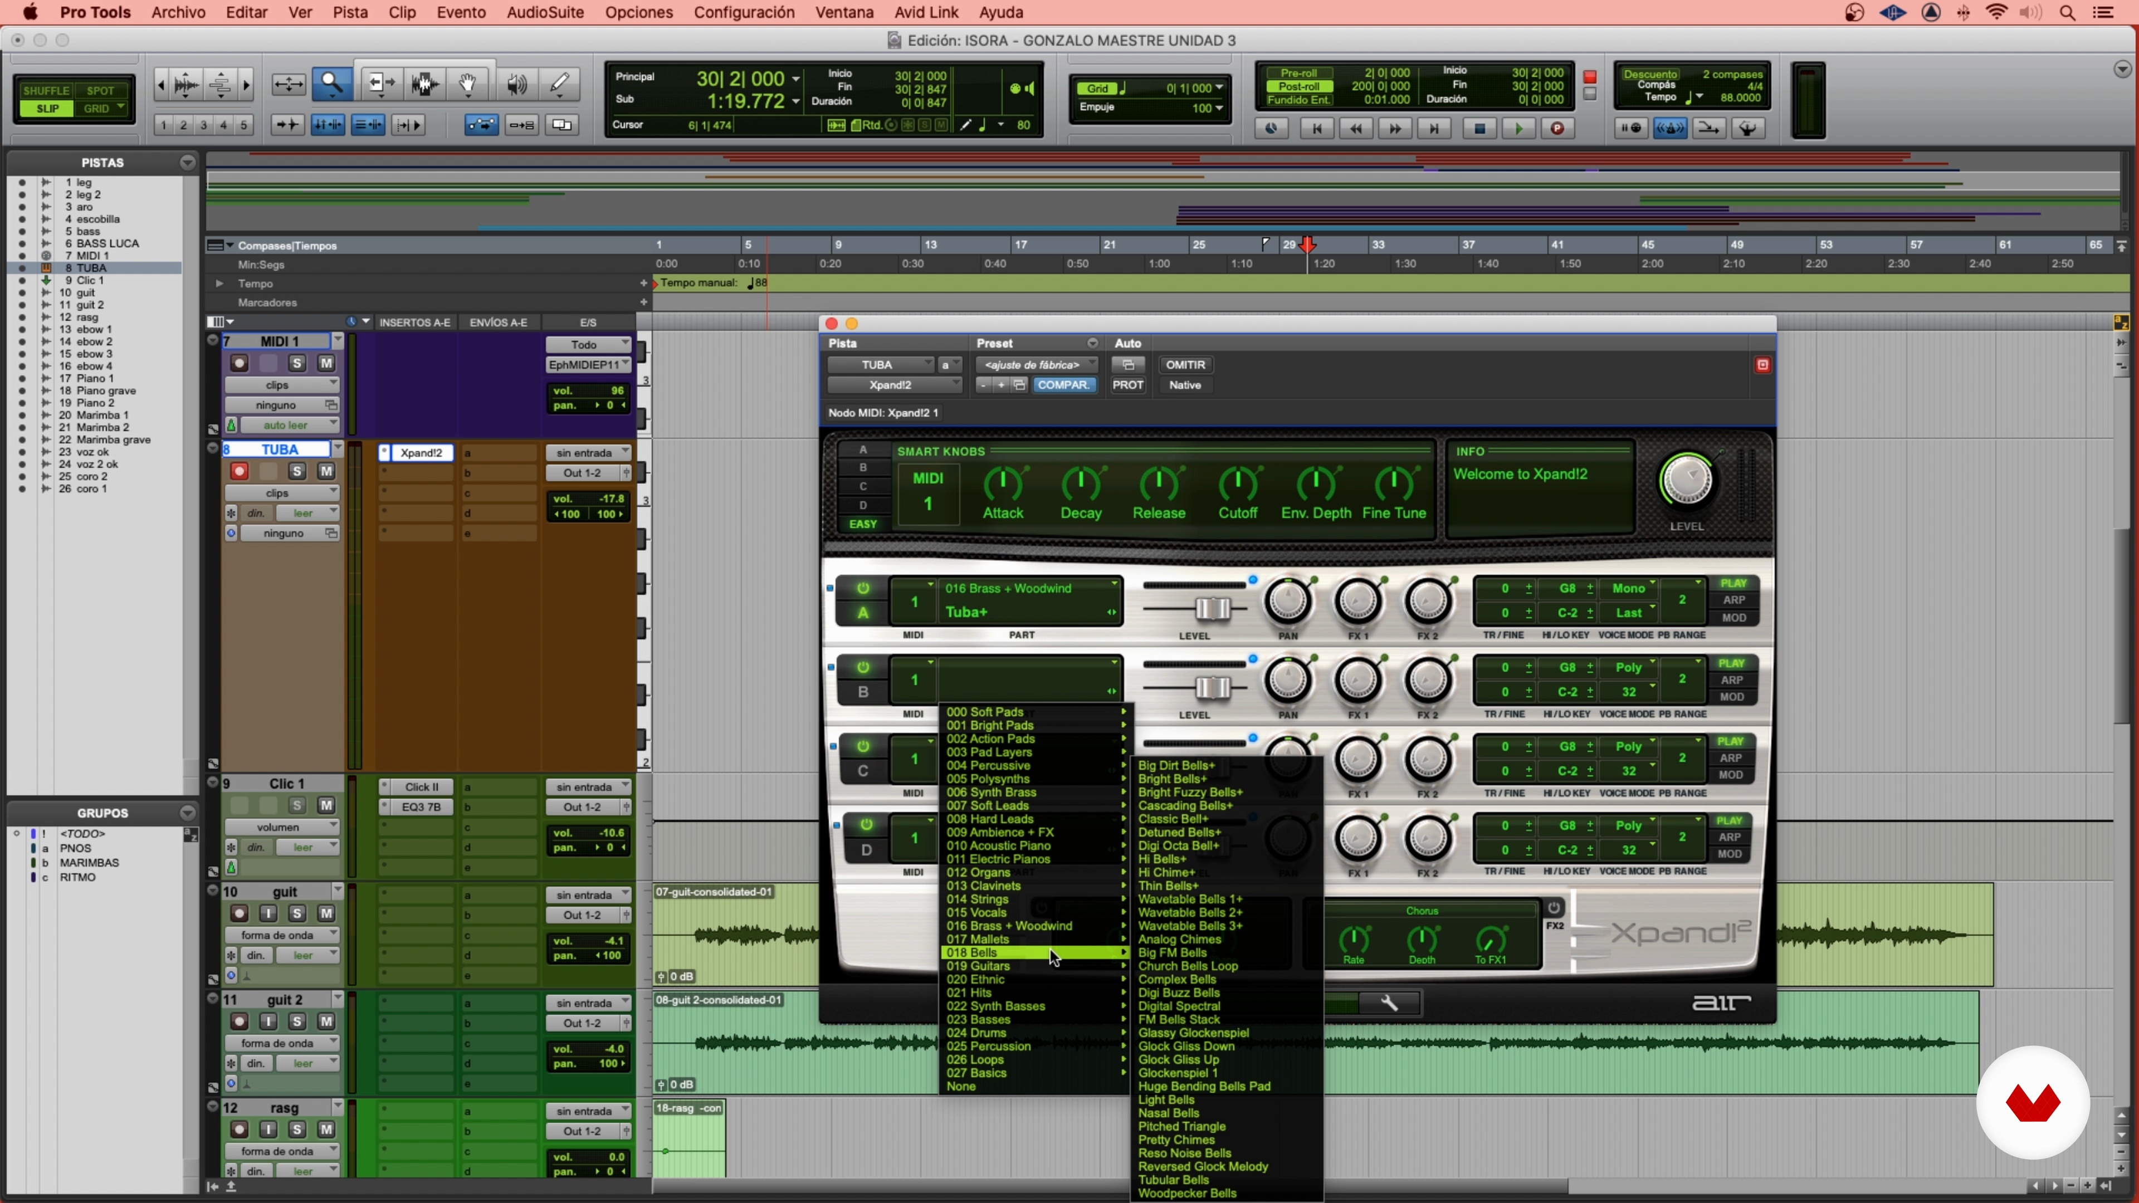Choose Tubular Bells patch from submenu
The image size is (2139, 1203).
pos(1173,1180)
